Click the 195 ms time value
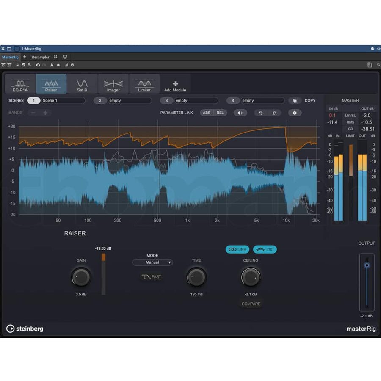381x381 pixels. (196, 294)
